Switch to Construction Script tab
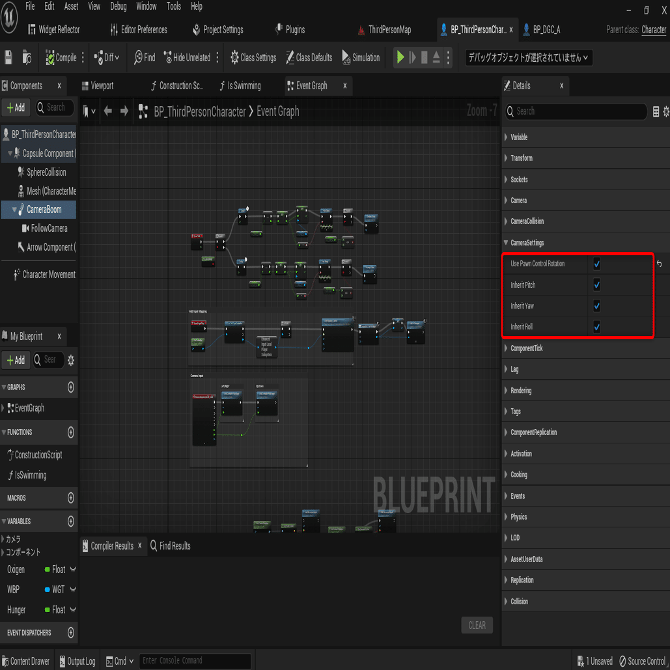 177,86
